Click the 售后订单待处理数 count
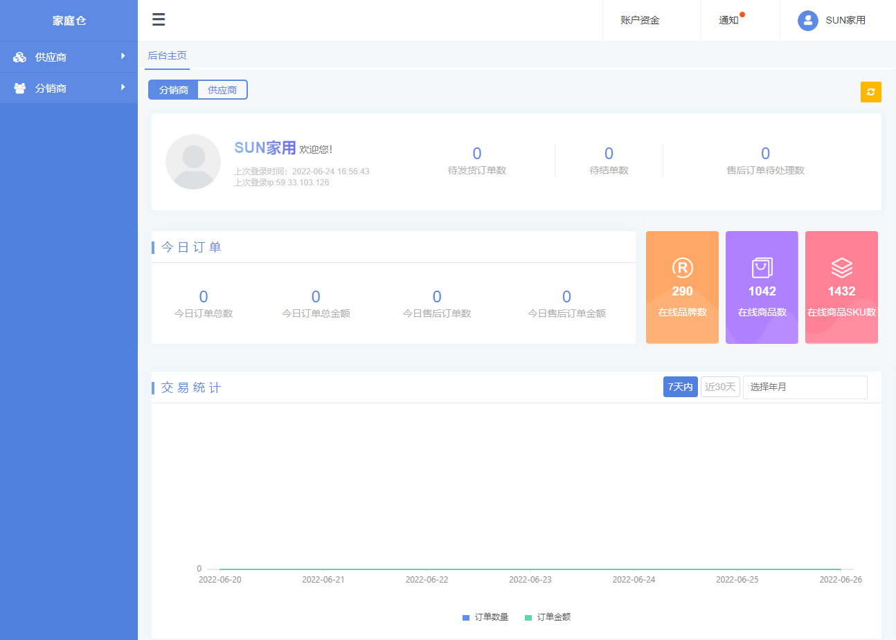Image resolution: width=896 pixels, height=640 pixels. pyautogui.click(x=765, y=154)
